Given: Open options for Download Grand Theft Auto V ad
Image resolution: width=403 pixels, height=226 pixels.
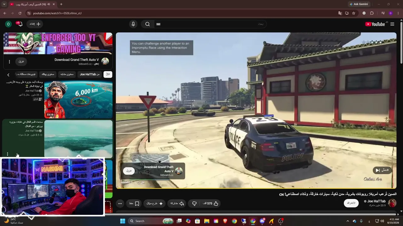Looking at the screenshot, I should tap(9, 62).
